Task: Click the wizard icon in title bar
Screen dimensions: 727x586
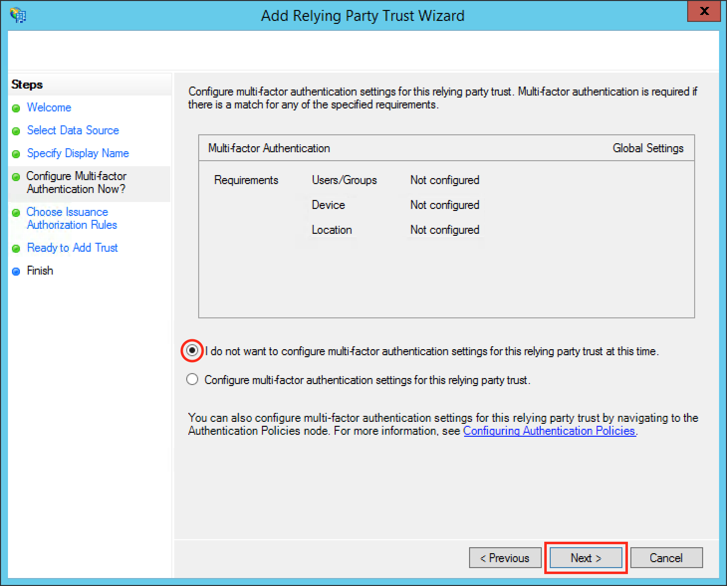Action: coord(18,15)
